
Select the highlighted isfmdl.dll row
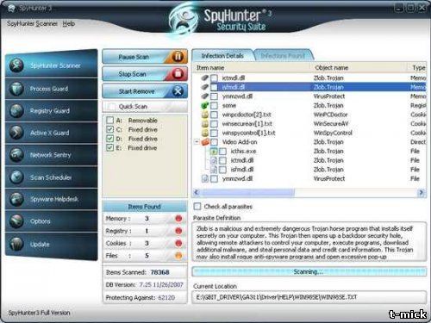pos(309,87)
